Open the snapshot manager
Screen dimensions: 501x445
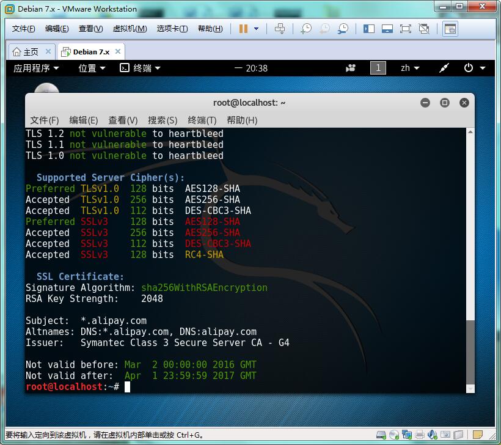[343, 29]
